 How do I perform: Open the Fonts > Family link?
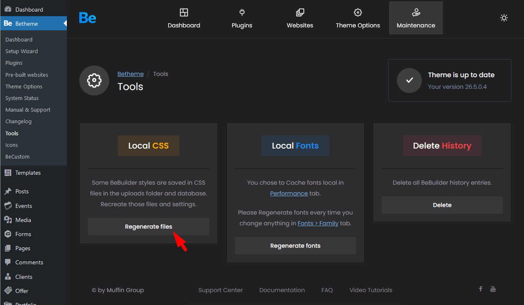coord(318,223)
